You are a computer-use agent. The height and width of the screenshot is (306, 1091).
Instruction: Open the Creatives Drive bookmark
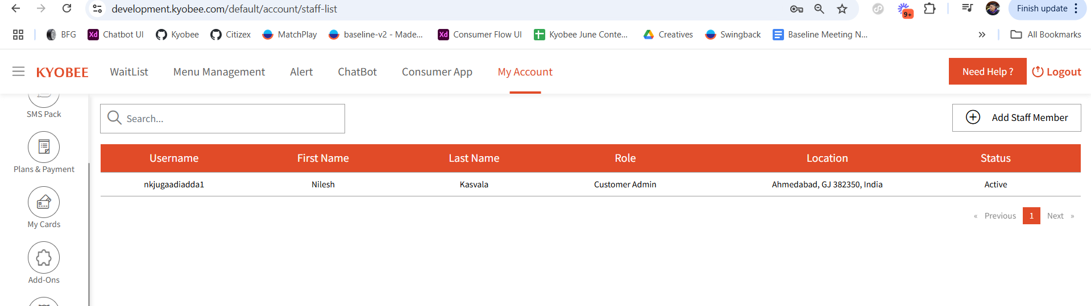coord(668,35)
